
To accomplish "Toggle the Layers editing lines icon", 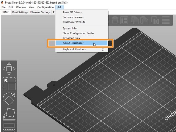I will click(x=166, y=20).
